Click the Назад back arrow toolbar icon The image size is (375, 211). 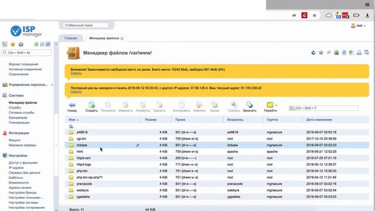click(x=72, y=105)
